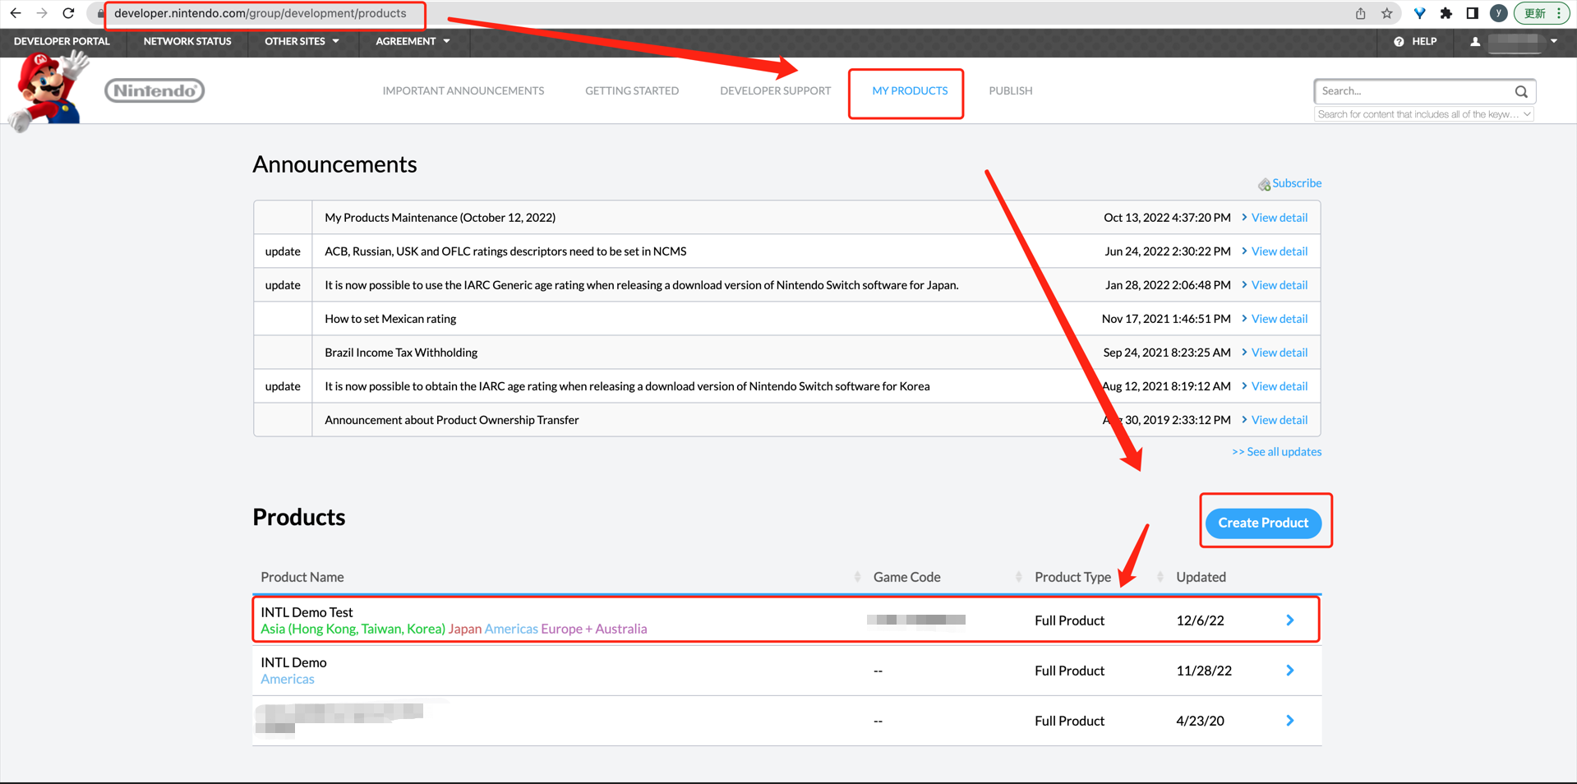Click the search magnifier icon
The image size is (1577, 784).
point(1521,91)
